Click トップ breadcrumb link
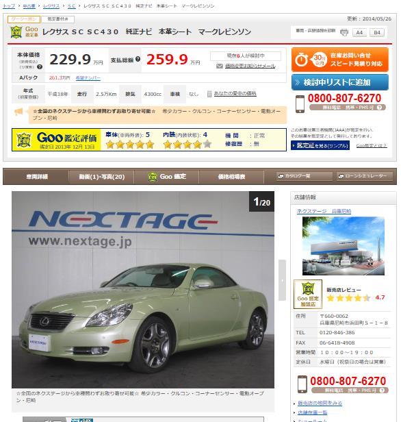This screenshot has width=401, height=422. point(9,6)
